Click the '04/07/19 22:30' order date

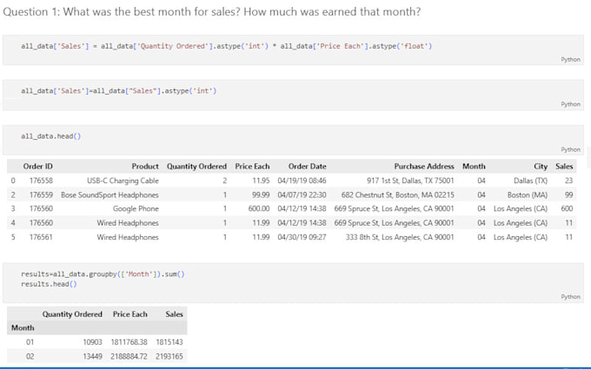tap(302, 195)
